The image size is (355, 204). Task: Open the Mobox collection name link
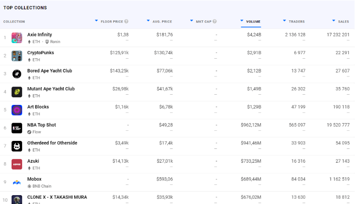pyautogui.click(x=34, y=179)
